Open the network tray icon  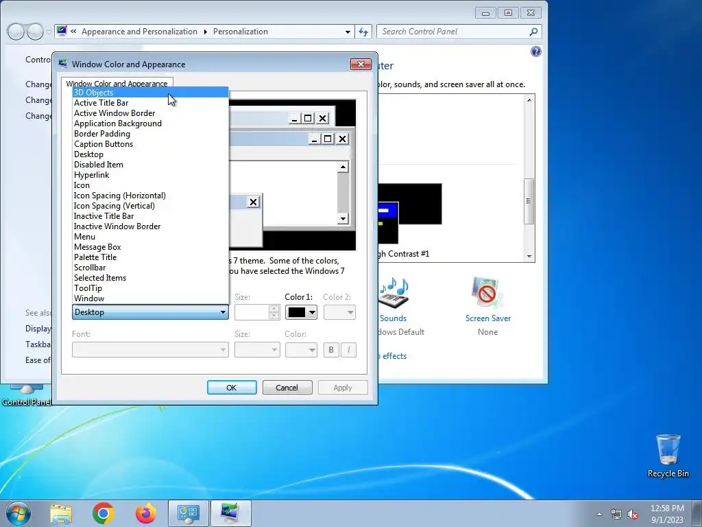tap(616, 514)
